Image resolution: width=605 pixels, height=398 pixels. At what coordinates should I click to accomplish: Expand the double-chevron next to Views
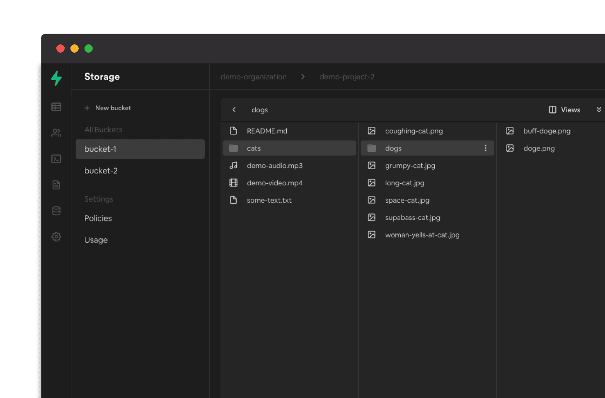click(x=599, y=109)
